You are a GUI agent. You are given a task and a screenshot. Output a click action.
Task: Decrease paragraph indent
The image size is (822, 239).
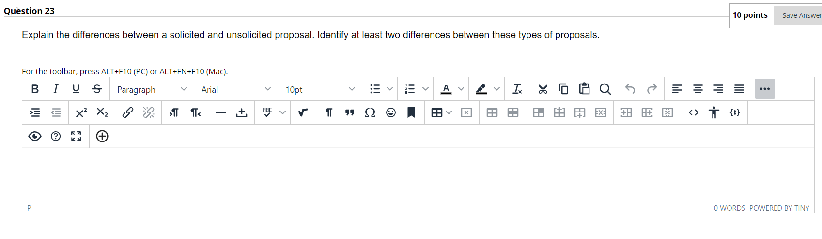pyautogui.click(x=56, y=112)
